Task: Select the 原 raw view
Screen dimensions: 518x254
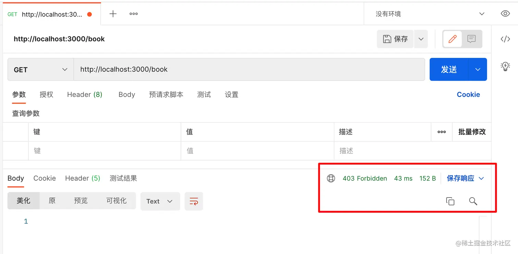Action: click(x=52, y=201)
